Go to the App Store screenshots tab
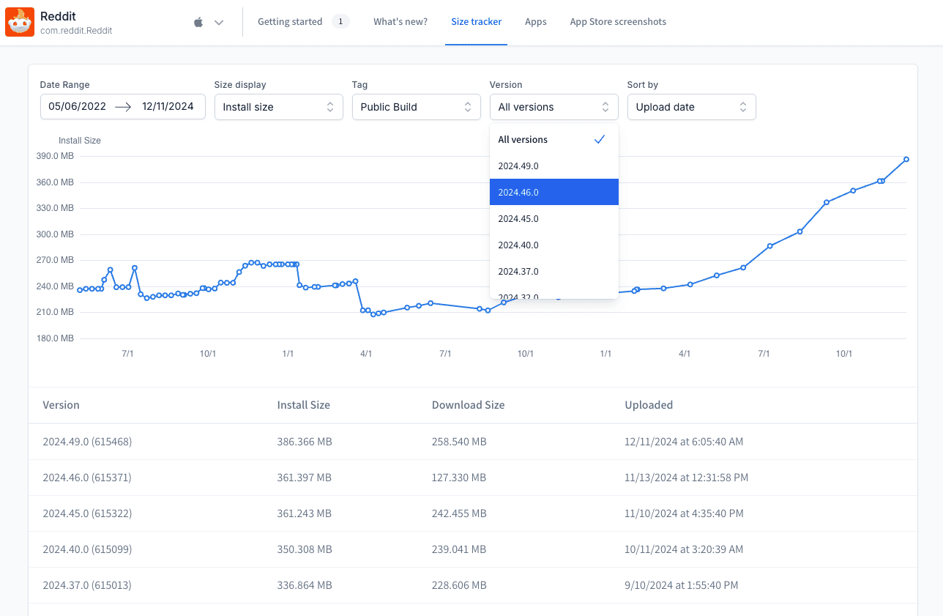Image resolution: width=943 pixels, height=616 pixels. point(618,21)
